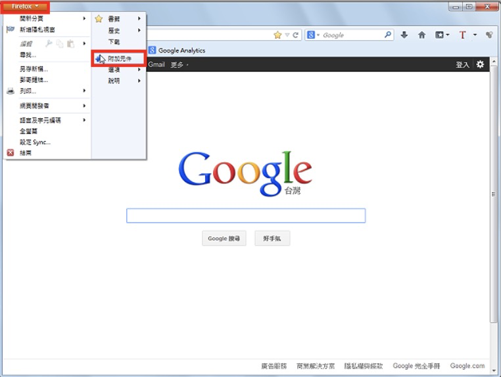Open the 隱私權與條款 privacy and terms link
This screenshot has width=501, height=377.
364,366
